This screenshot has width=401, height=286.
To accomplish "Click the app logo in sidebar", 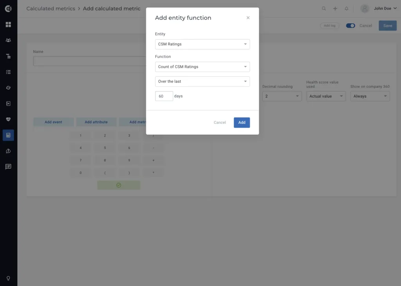I will (x=8, y=9).
